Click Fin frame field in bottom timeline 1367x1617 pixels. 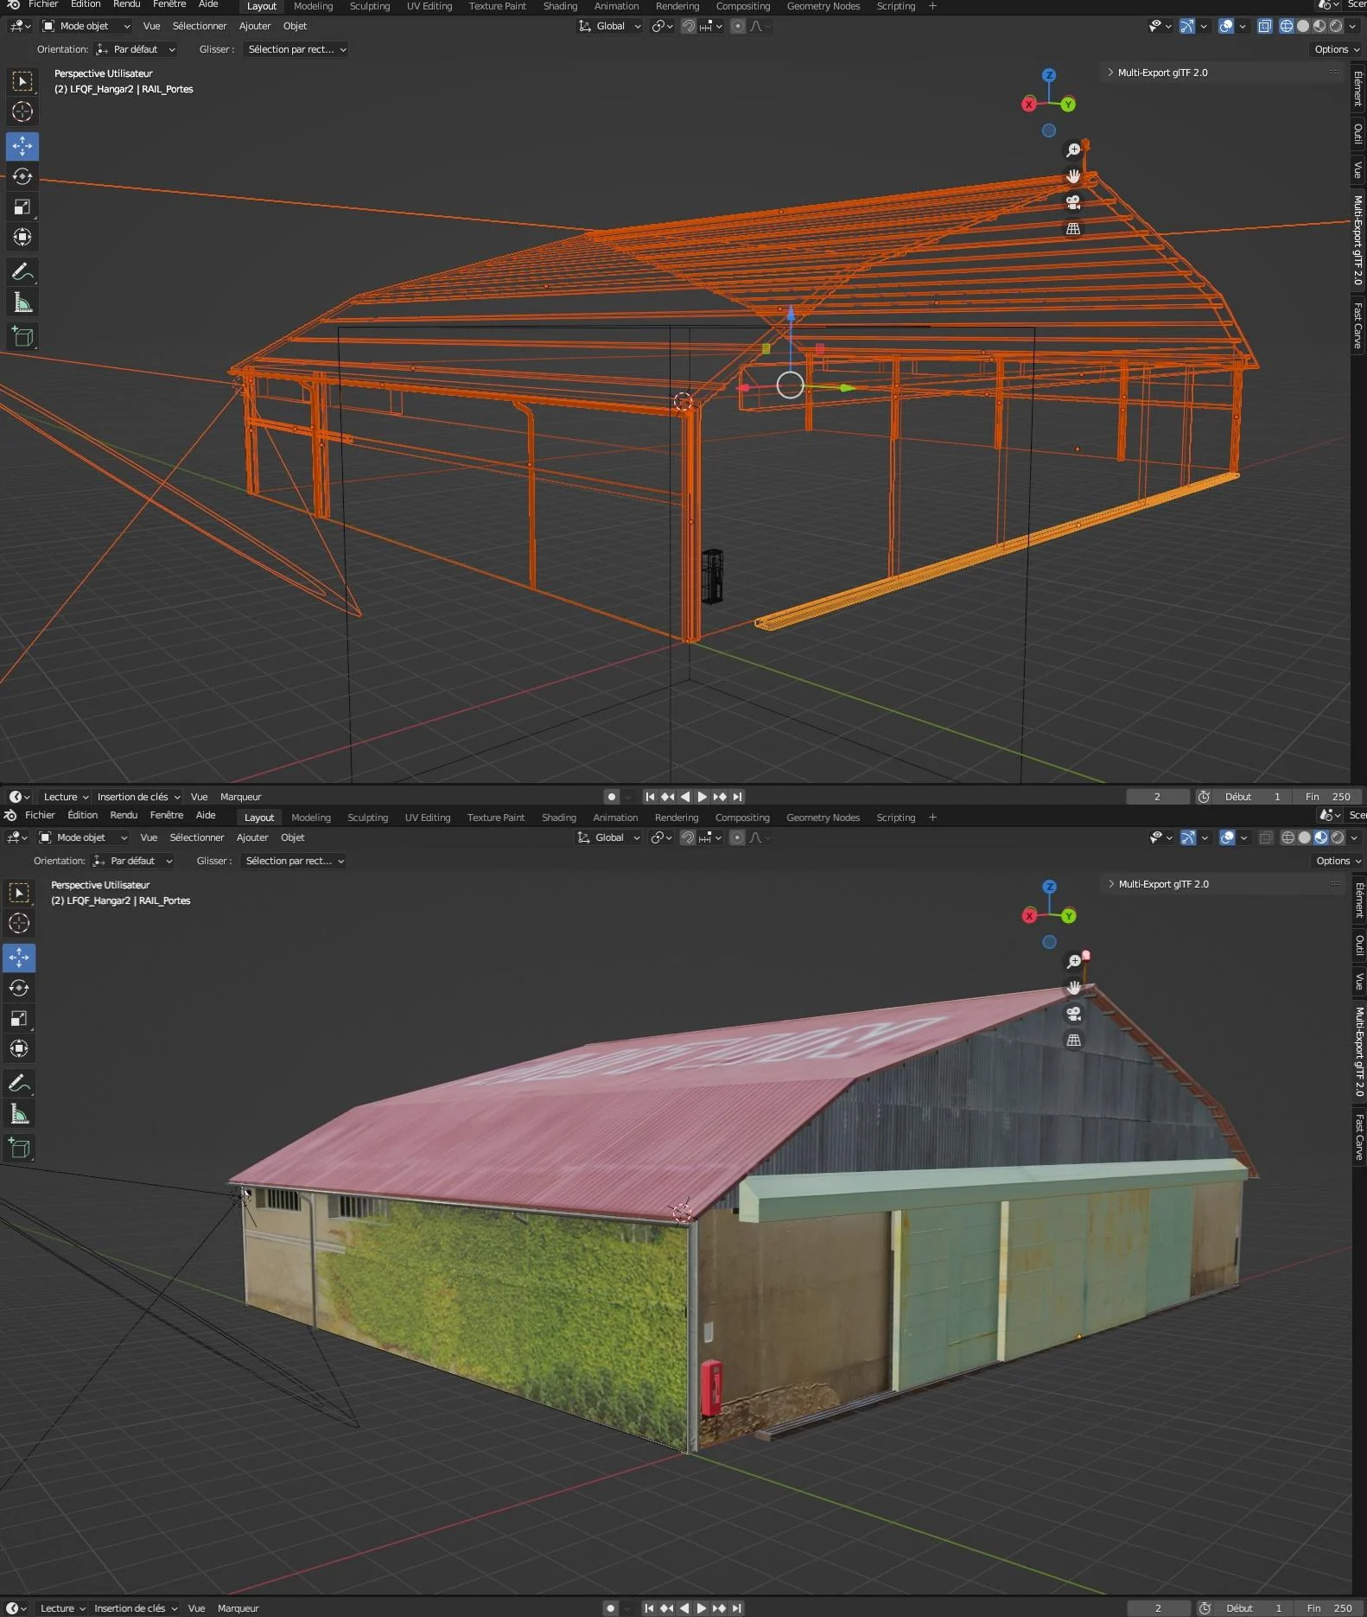1329,1608
